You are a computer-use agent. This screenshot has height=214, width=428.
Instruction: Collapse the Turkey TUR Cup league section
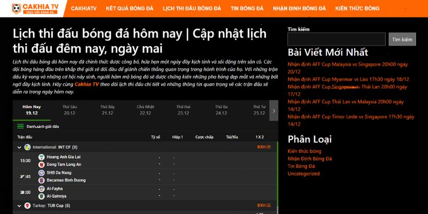pos(20,205)
